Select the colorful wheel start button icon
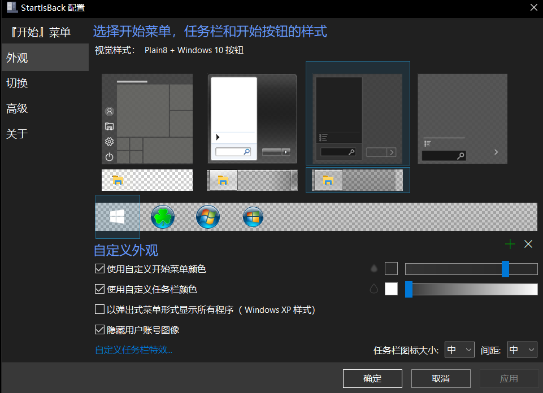The height and width of the screenshot is (393, 543). [x=253, y=217]
